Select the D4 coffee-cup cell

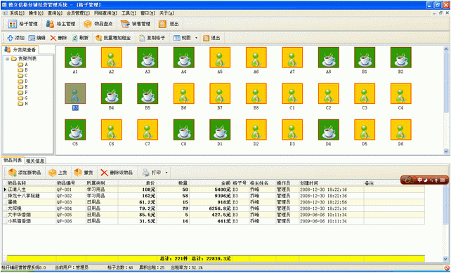(x=329, y=130)
